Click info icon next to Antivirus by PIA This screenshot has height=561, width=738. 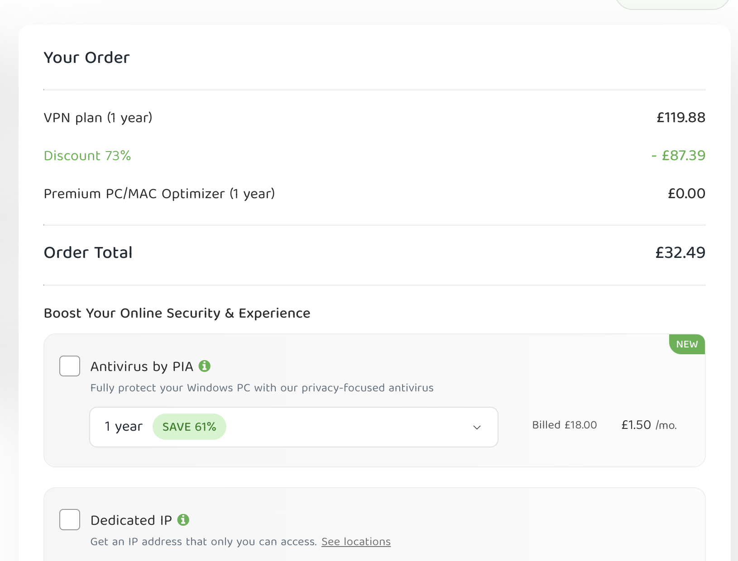(205, 366)
